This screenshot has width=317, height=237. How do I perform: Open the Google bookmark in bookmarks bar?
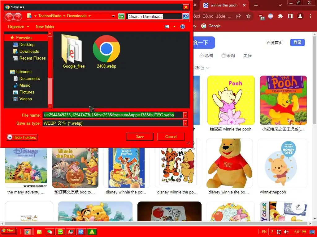click(x=211, y=26)
